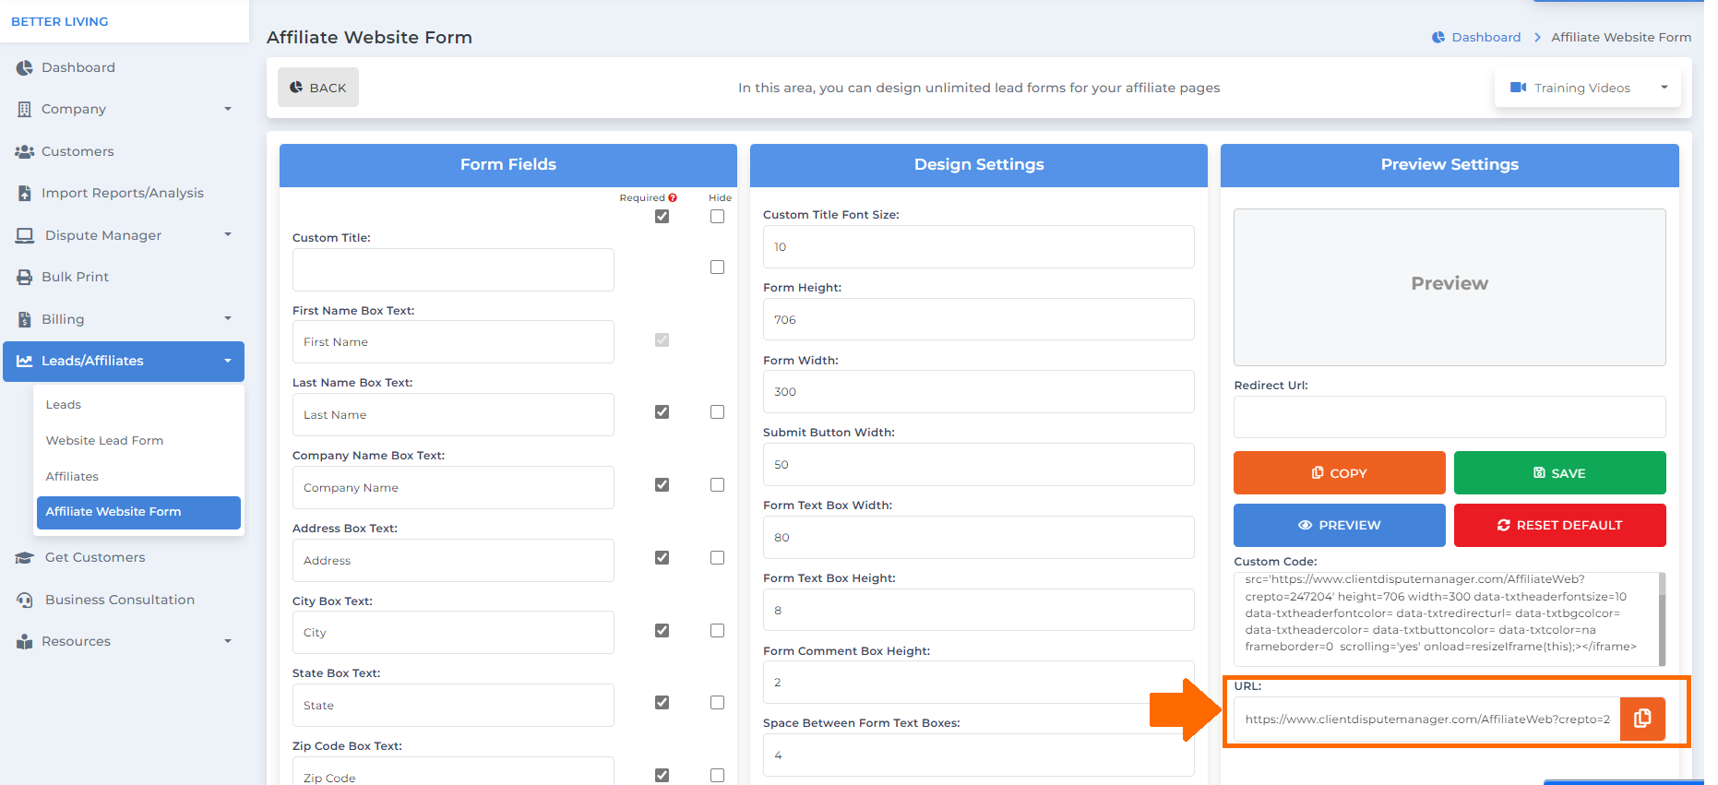This screenshot has width=1718, height=785.
Task: Click the Billing invoice icon
Action: click(24, 319)
